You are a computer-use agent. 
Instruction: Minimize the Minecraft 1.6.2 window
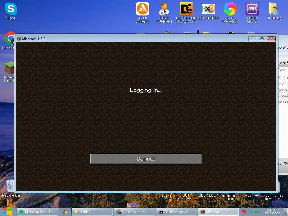point(253,39)
